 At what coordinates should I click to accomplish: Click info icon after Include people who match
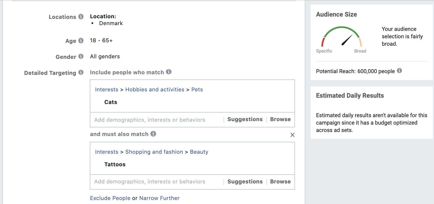coord(169,72)
